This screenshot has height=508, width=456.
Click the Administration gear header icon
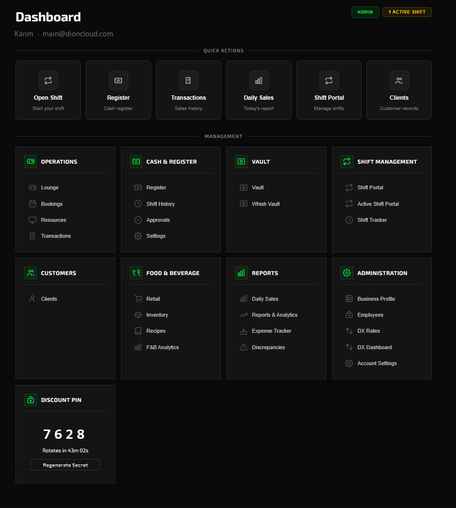pos(347,273)
